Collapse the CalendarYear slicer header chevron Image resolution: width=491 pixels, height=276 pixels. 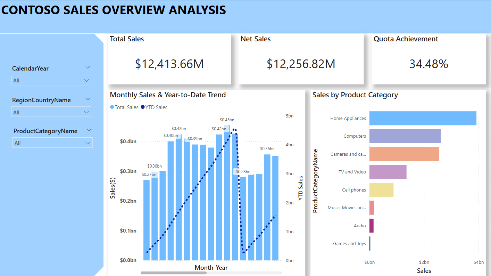[88, 67]
